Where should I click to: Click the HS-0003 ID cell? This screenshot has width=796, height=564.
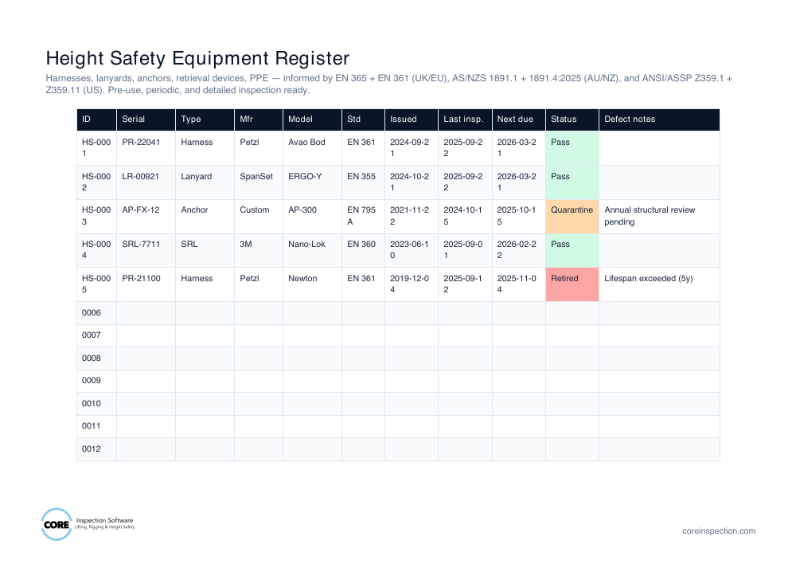[96, 217]
